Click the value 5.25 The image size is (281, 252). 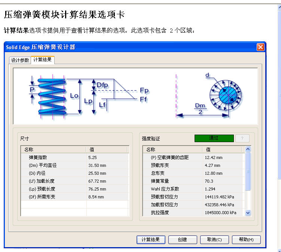click(x=92, y=157)
